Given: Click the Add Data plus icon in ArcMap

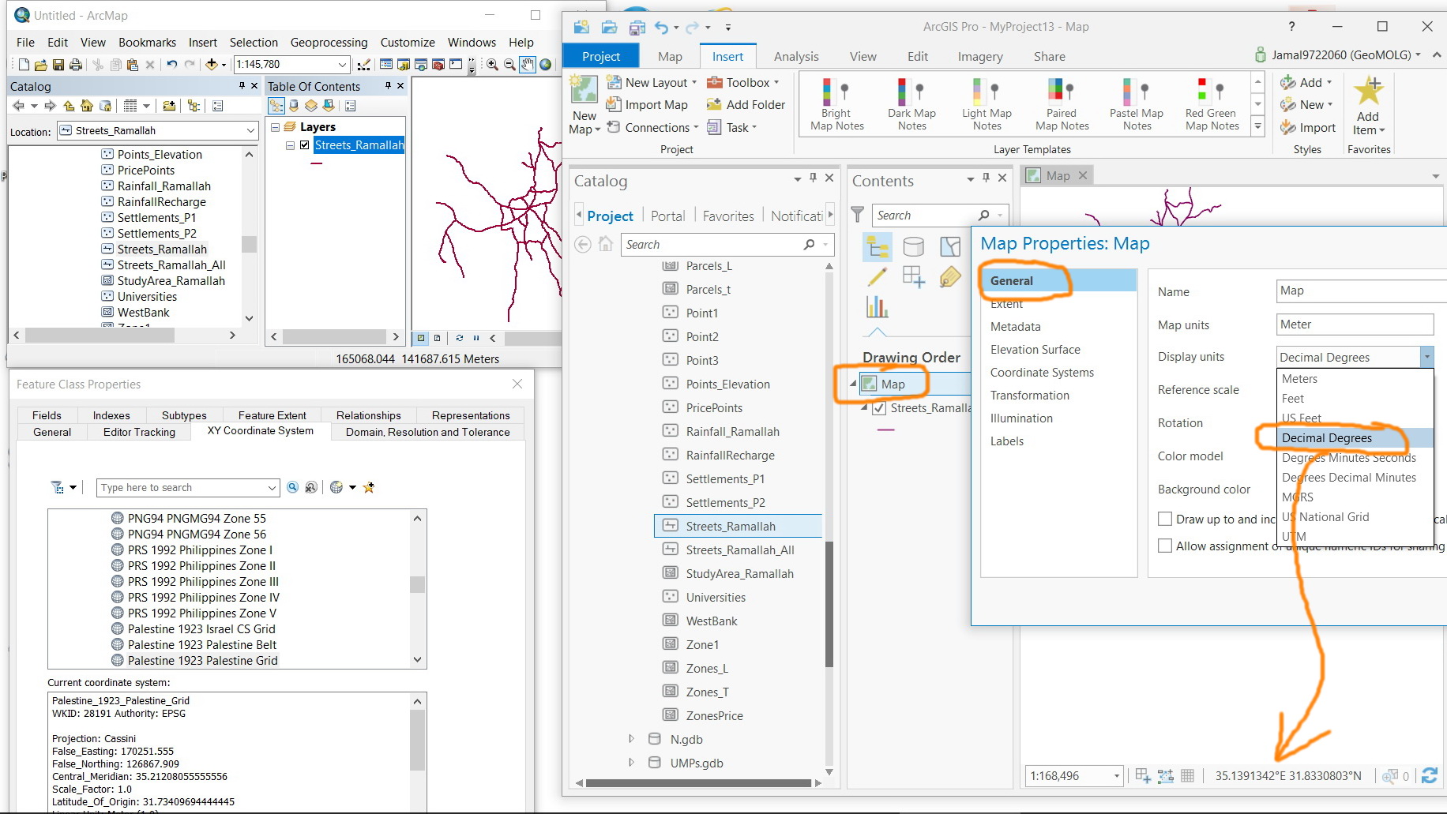Looking at the screenshot, I should (x=212, y=65).
